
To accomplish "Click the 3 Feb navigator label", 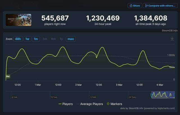I will (14, 97).
